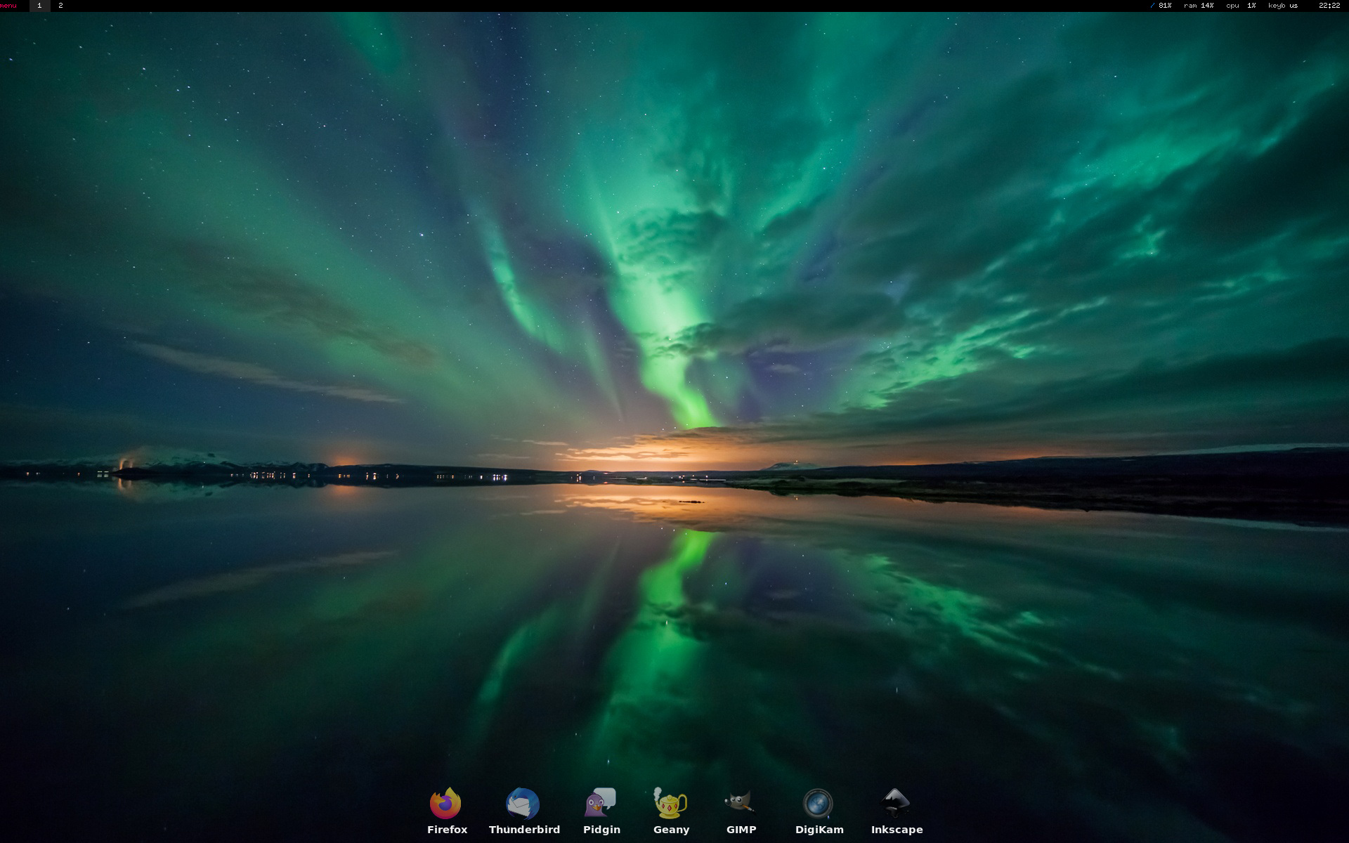Click the 81% battery status
Image resolution: width=1349 pixels, height=843 pixels.
click(1165, 6)
